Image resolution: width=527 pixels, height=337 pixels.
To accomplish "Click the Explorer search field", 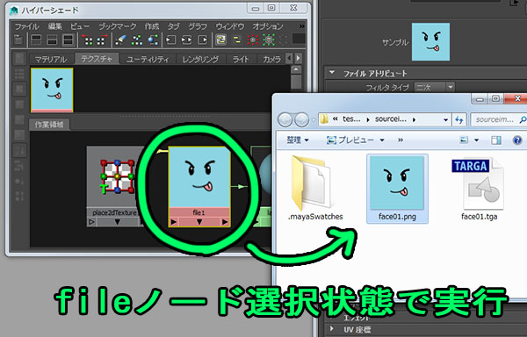I will (498, 119).
